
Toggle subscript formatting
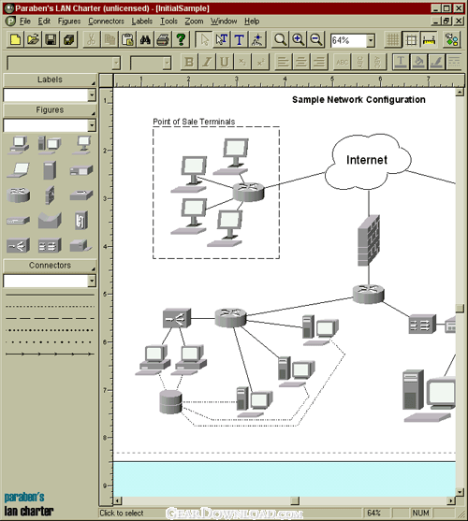[242, 62]
